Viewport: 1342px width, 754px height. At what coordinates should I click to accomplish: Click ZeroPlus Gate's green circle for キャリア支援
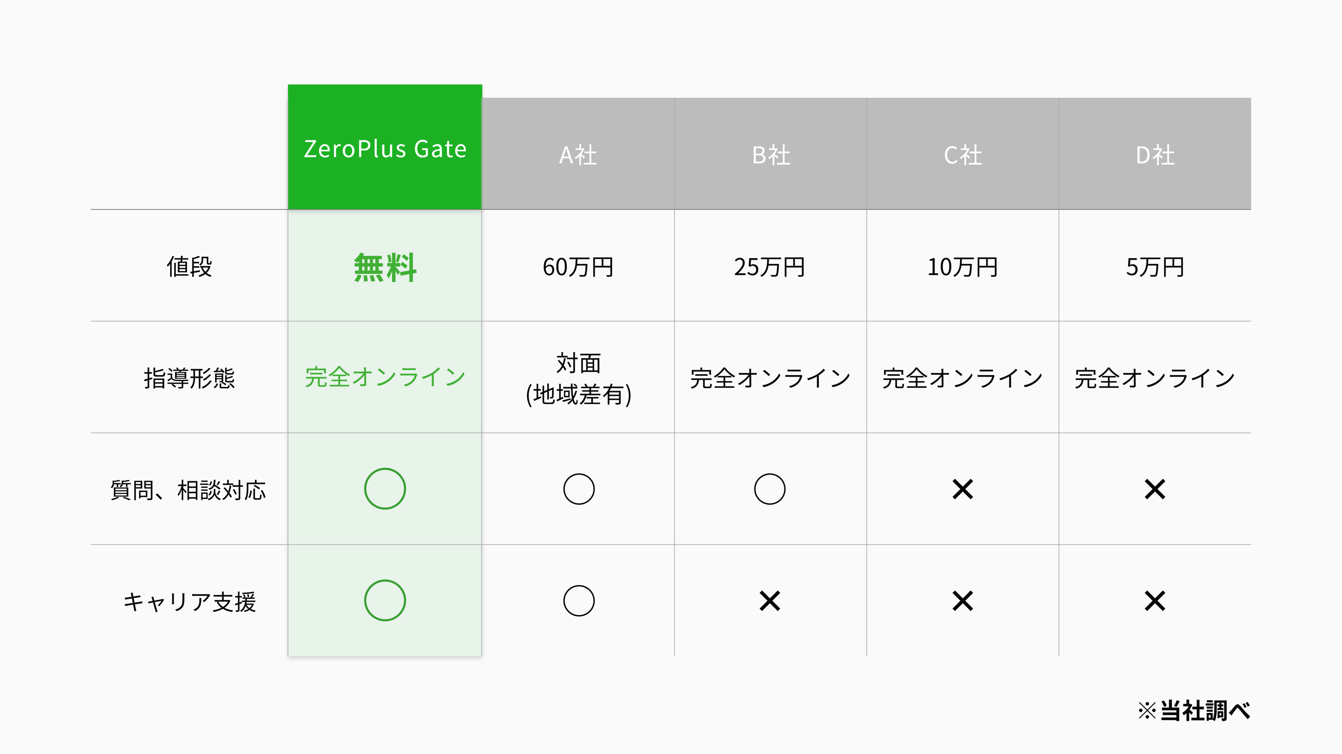tap(384, 600)
